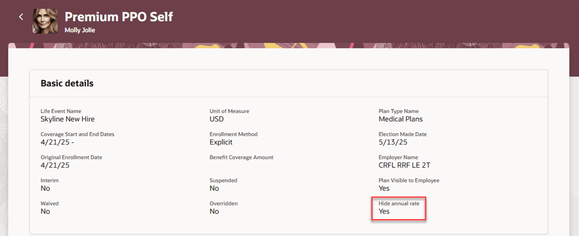
Task: Select the Original Enrollment Date 4/21/25 value
Action: [55, 165]
